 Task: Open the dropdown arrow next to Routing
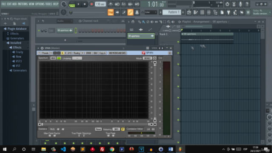pyautogui.click(x=82, y=53)
